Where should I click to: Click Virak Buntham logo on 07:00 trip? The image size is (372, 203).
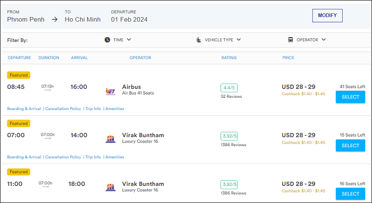click(111, 139)
